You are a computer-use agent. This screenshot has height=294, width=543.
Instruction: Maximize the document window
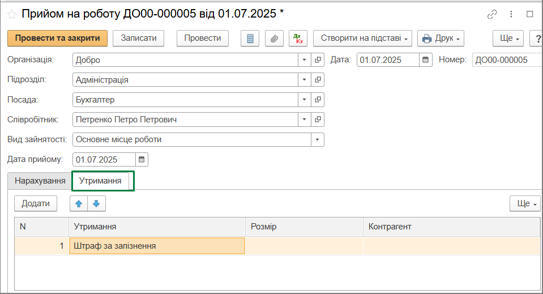click(x=529, y=14)
